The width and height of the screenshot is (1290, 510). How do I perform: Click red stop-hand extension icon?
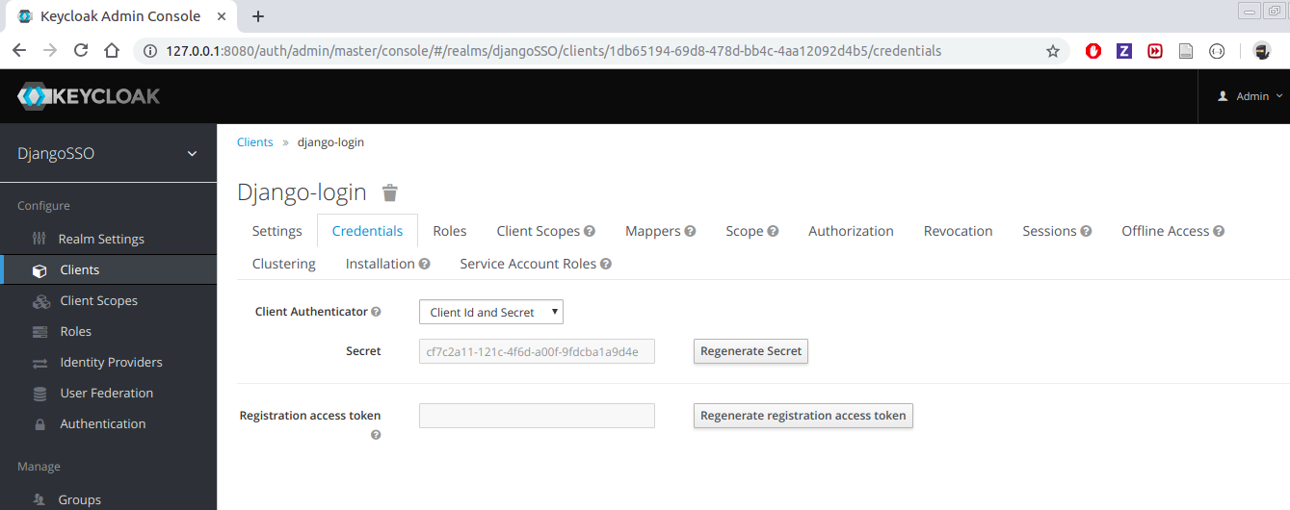click(x=1093, y=51)
